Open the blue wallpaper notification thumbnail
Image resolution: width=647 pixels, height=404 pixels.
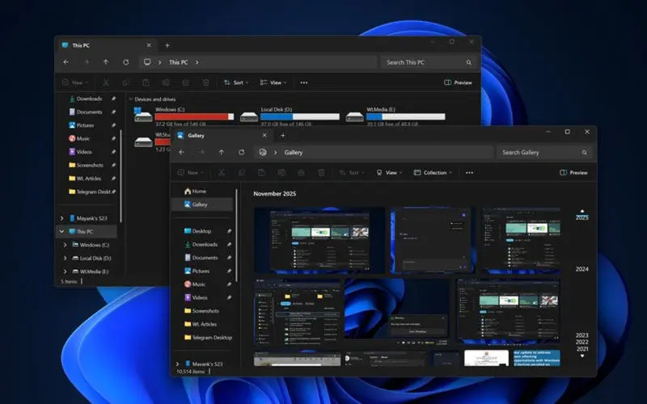pyautogui.click(x=397, y=312)
